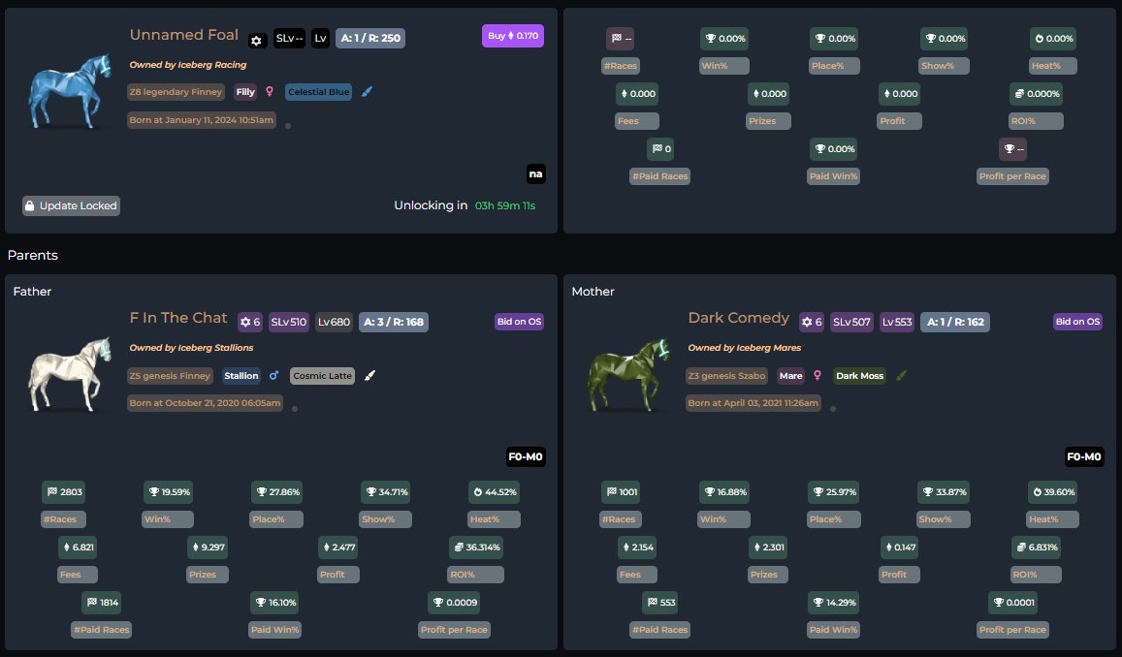Viewport: 1122px width, 657px height.
Task: Click the green Dark Comedy horse image
Action: pyautogui.click(x=627, y=374)
